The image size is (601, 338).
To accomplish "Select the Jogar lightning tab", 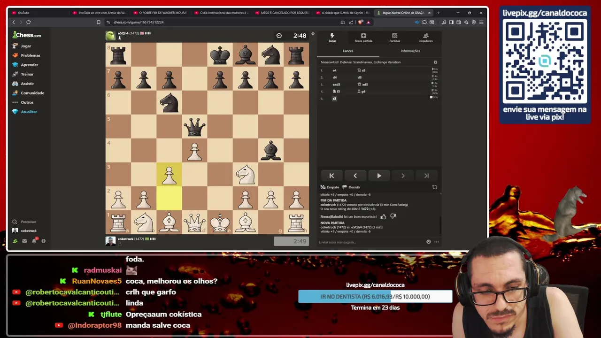I will click(332, 38).
